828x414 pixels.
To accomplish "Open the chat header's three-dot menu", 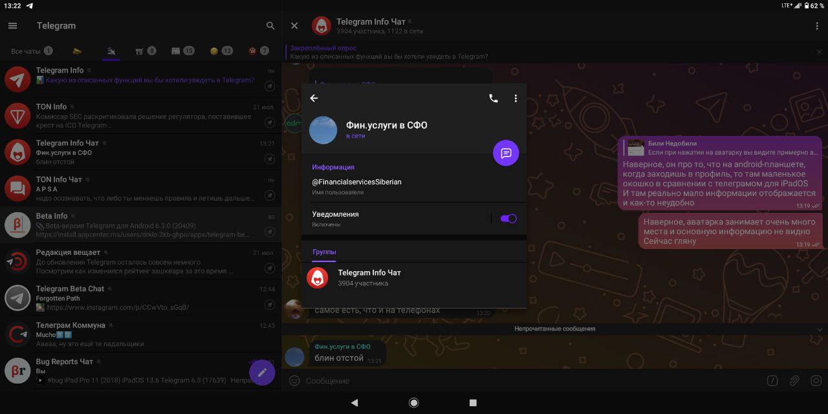I will [817, 26].
